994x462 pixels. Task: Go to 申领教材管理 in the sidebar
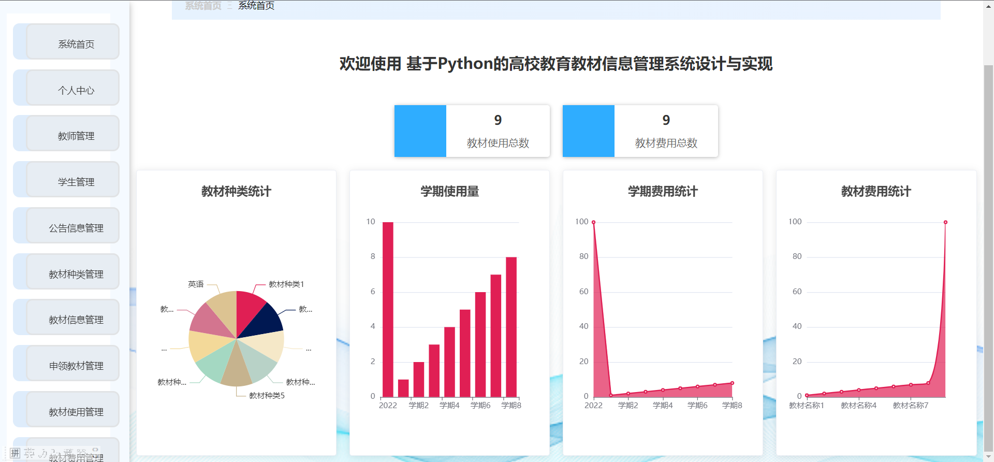(73, 364)
